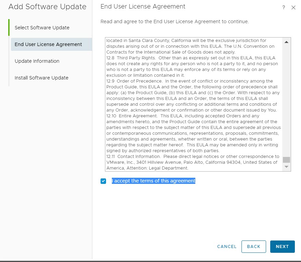Switch to the Install Software Update step

tap(41, 78)
